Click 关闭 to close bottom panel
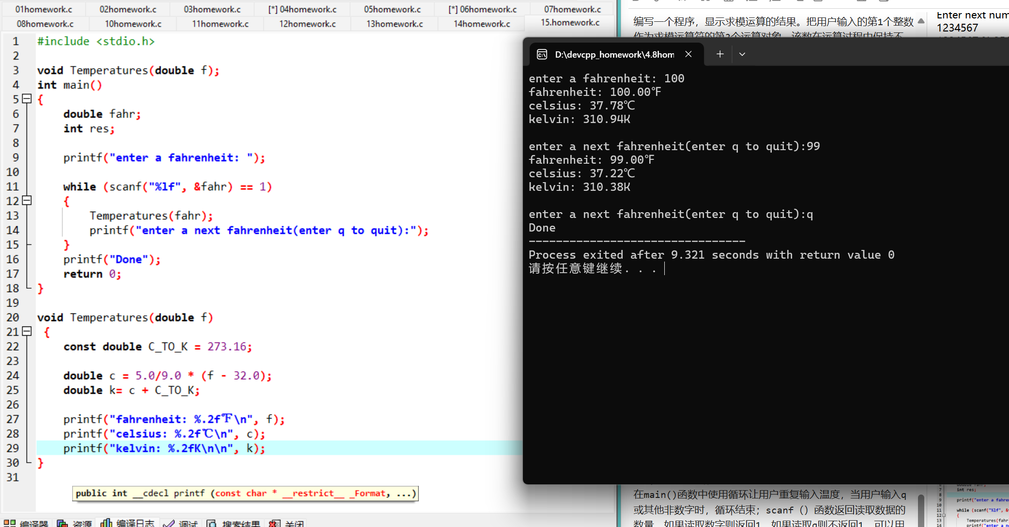Viewport: 1009px width, 527px height. (288, 523)
